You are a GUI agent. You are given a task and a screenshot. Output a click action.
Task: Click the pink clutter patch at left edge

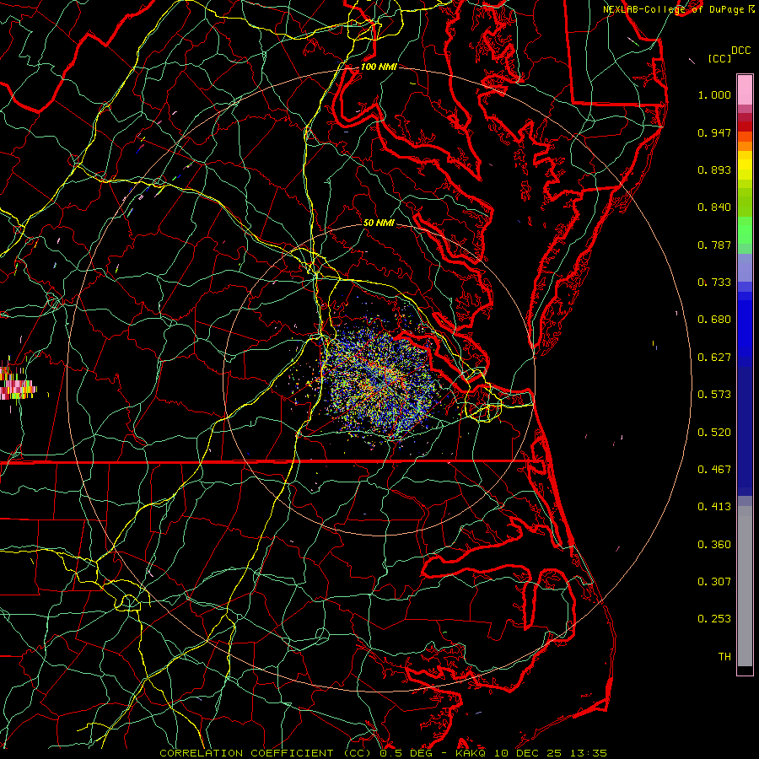[x=17, y=384]
